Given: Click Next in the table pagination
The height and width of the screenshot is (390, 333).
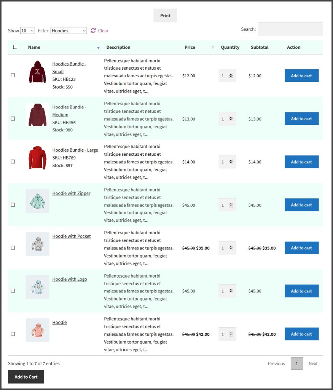Looking at the screenshot, I should pyautogui.click(x=313, y=363).
